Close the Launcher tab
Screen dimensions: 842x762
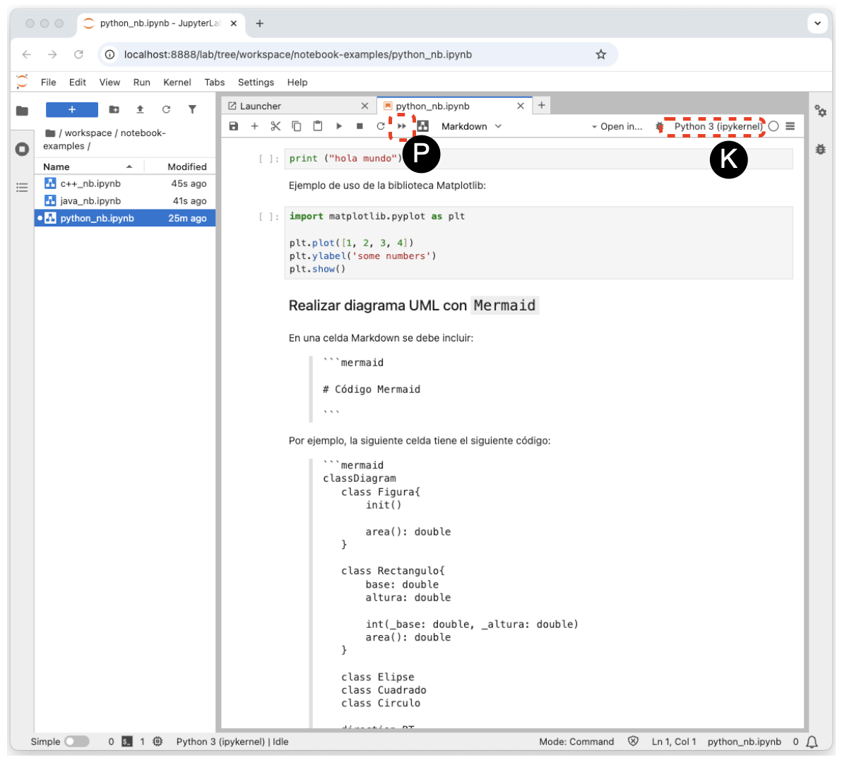click(364, 106)
